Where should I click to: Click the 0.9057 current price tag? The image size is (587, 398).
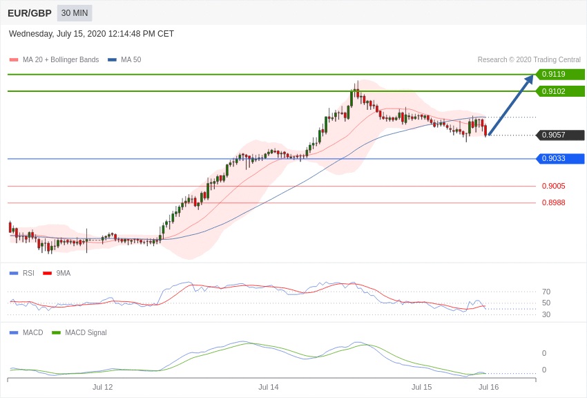(560, 135)
